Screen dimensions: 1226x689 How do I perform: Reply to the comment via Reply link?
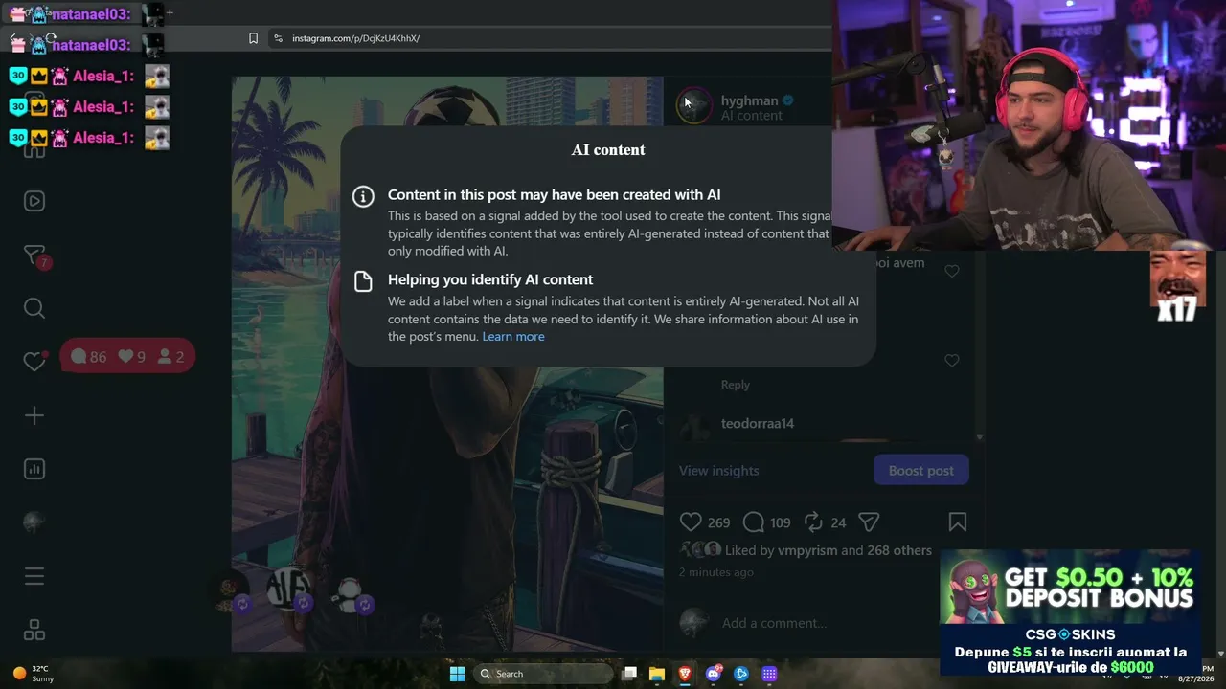(736, 385)
